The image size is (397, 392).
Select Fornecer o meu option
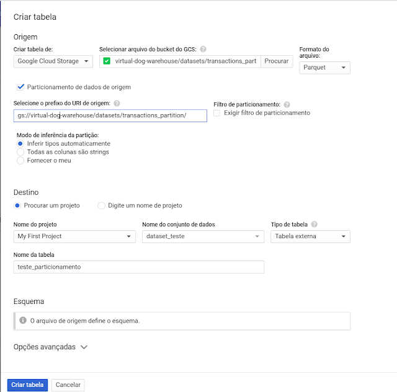pos(20,161)
